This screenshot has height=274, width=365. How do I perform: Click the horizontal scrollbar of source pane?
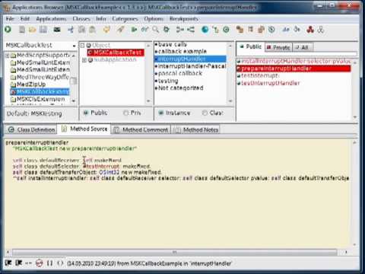tap(175, 252)
